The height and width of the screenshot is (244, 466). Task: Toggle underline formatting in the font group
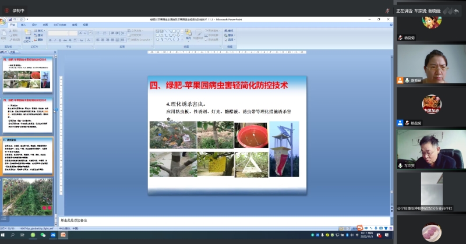(x=59, y=40)
